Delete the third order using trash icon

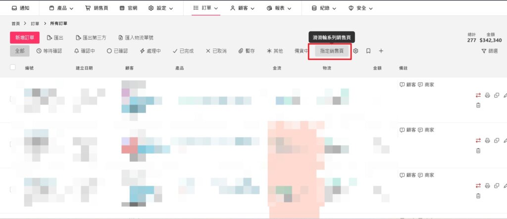coord(478,196)
